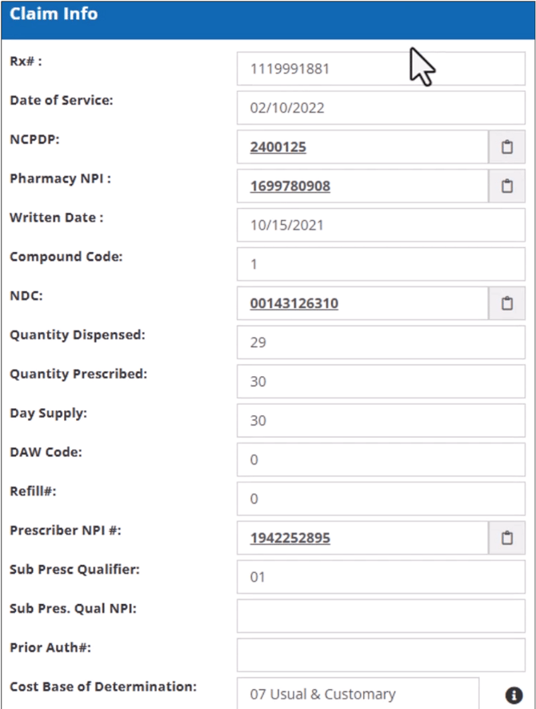Click the empty Prior Auth# field
Viewport: 536px width, 709px height.
click(381, 655)
